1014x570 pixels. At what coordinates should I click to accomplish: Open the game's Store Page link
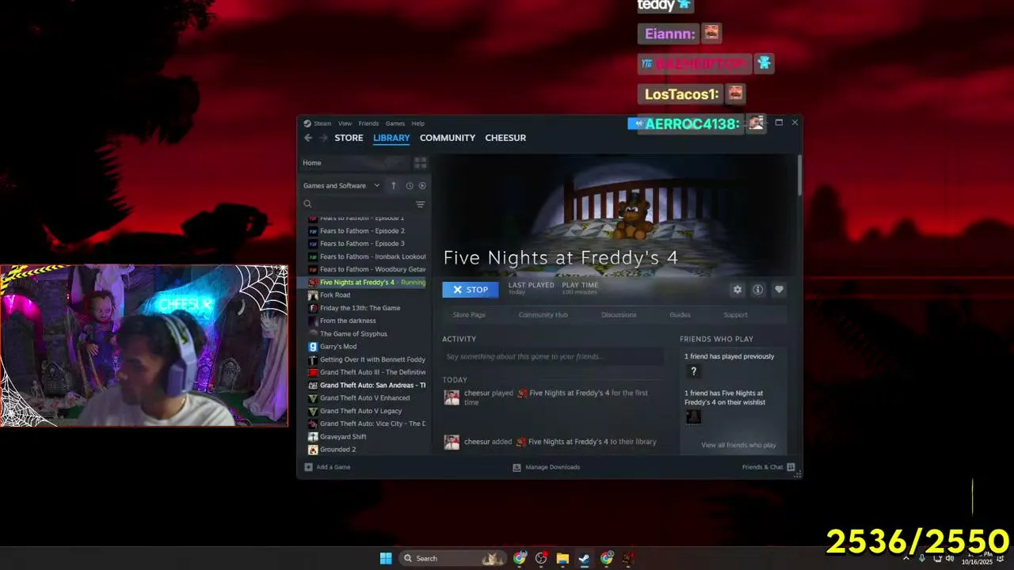click(469, 315)
